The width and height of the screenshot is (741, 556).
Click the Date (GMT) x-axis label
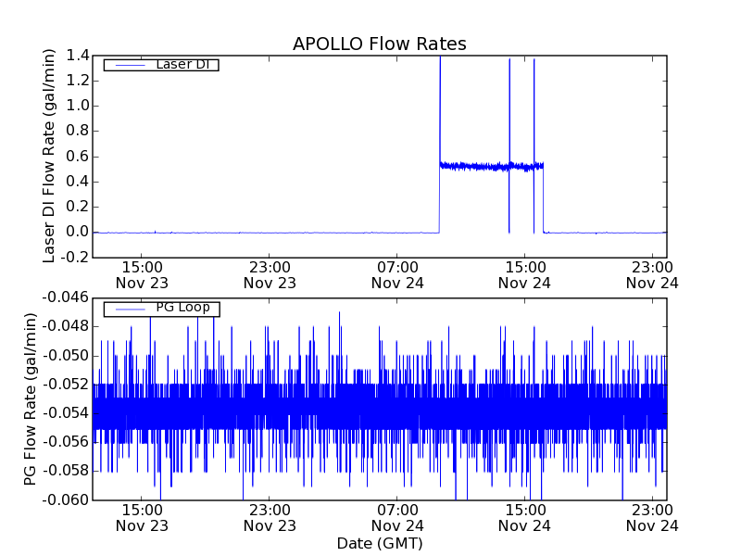tap(379, 543)
